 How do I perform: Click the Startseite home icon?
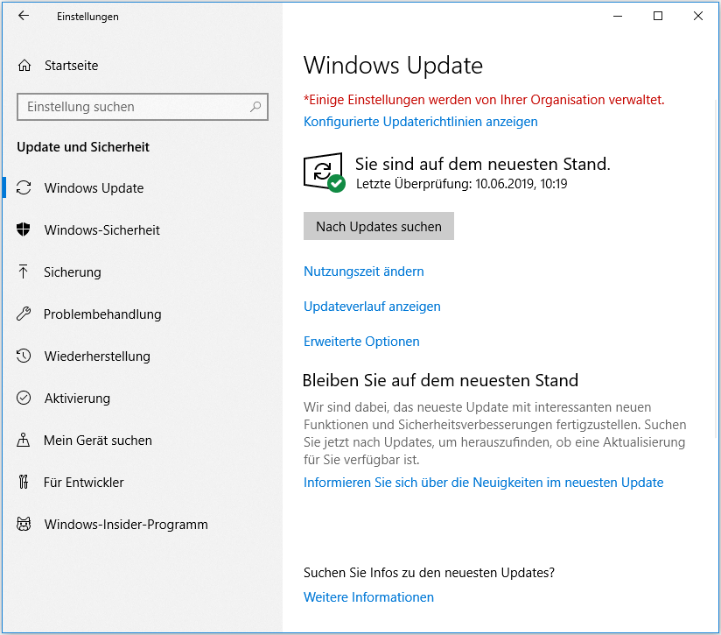click(24, 66)
